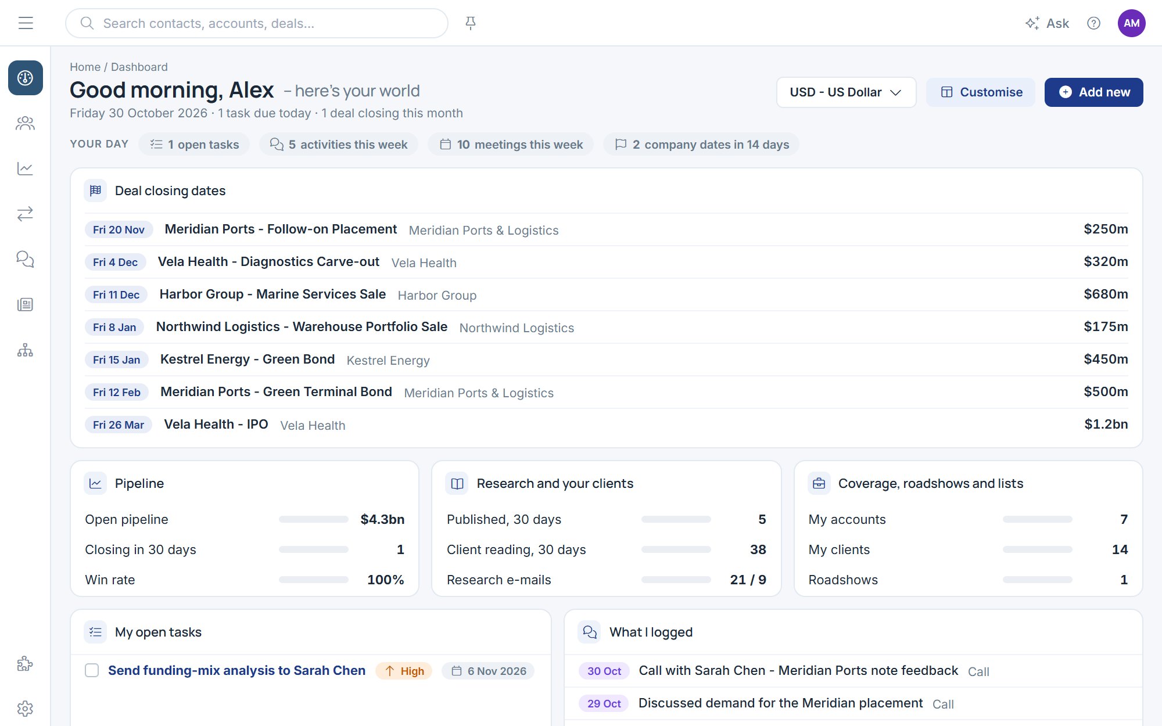Viewport: 1162px width, 726px height.
Task: Open the AM user avatar
Action: pyautogui.click(x=1131, y=23)
